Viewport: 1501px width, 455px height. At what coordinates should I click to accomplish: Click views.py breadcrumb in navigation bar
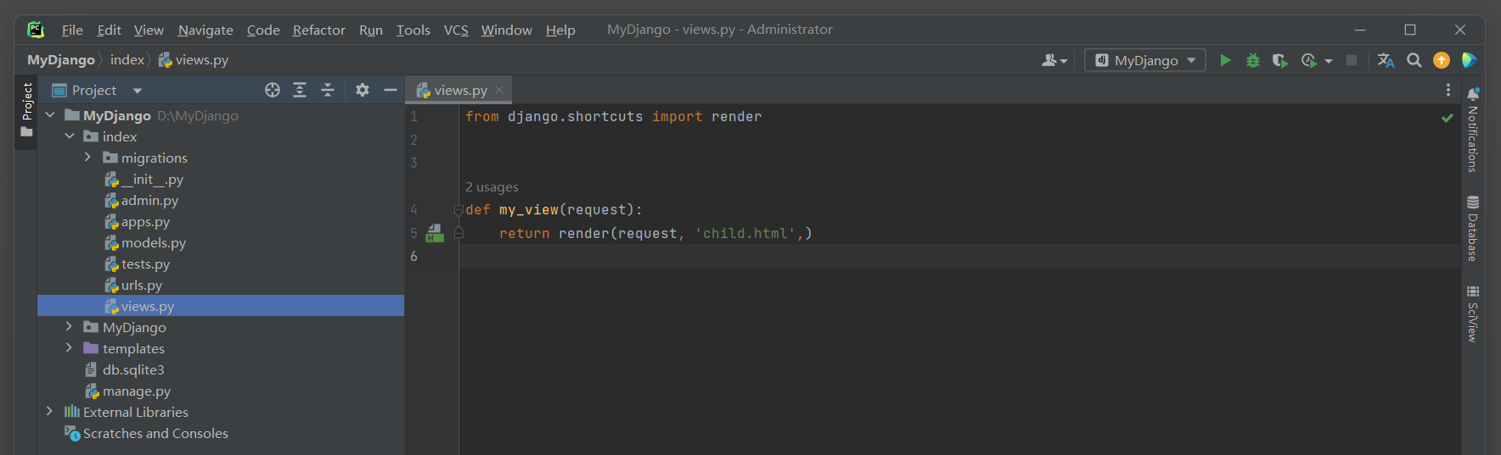point(194,60)
